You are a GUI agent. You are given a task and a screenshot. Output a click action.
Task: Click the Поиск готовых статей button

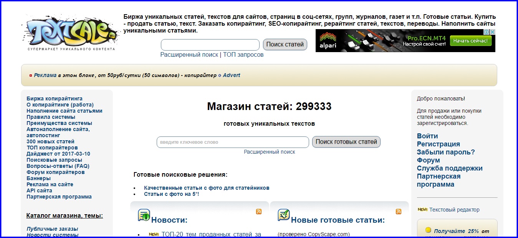(x=346, y=142)
